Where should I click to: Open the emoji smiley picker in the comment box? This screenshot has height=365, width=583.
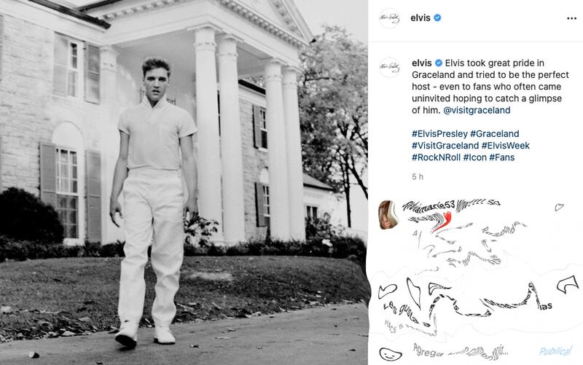[x=390, y=353]
